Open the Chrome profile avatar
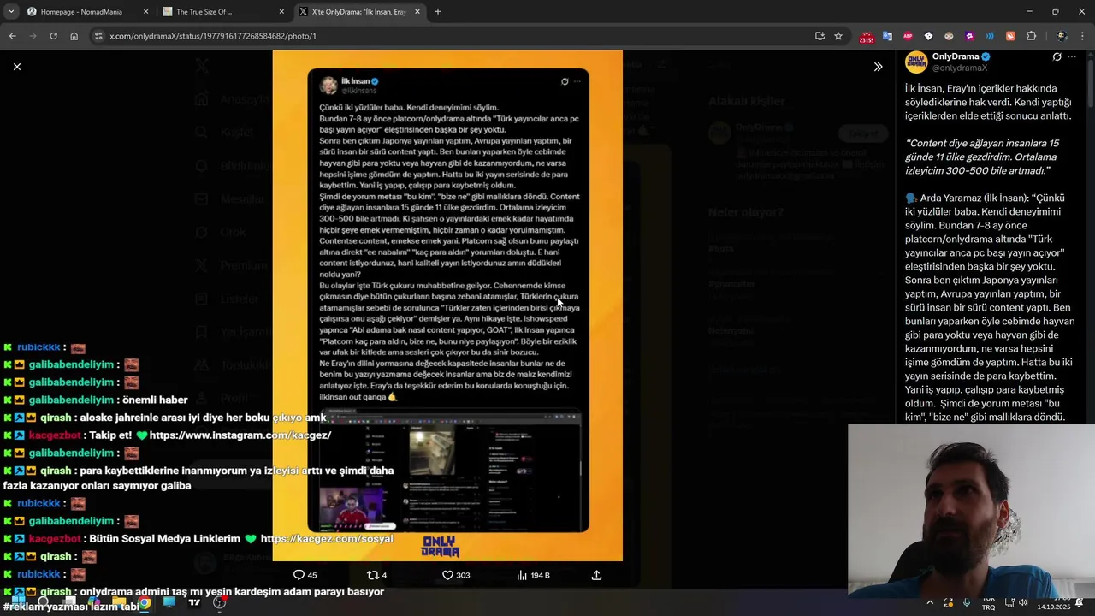Image resolution: width=1095 pixels, height=616 pixels. coord(1062,36)
